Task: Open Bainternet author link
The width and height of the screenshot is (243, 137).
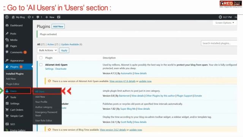Action: [124, 96]
